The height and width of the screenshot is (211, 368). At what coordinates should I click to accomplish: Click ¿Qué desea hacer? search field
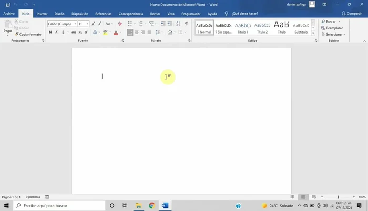pyautogui.click(x=244, y=14)
